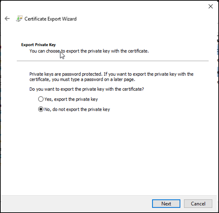The width and height of the screenshot is (219, 213).
Task: Click the 'Certificate Export Wizard' title text
Action: pos(51,19)
